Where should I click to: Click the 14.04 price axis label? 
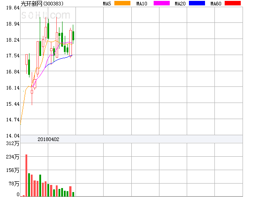(x=13, y=136)
